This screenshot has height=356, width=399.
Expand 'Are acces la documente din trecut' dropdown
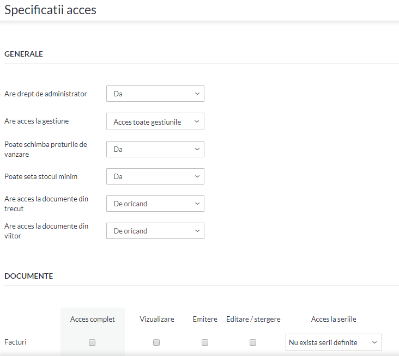coord(155,204)
